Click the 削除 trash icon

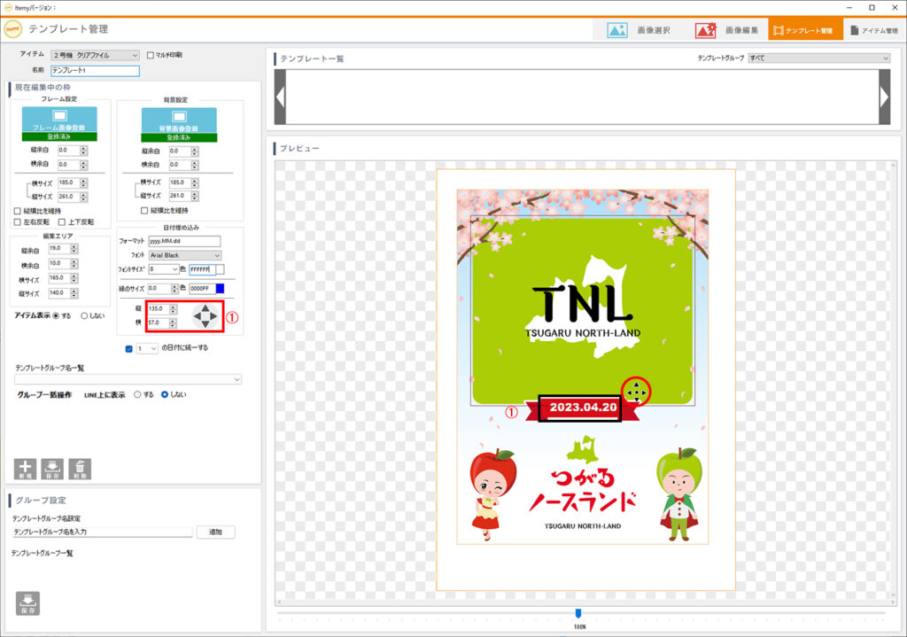click(x=80, y=469)
